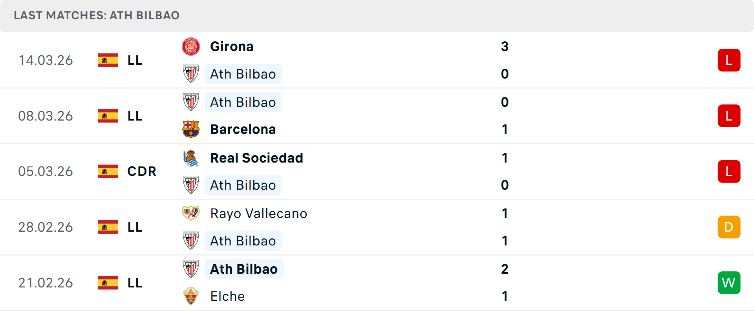Toggle the red L badge for the Girona match
The width and height of the screenshot is (754, 311).
pyautogui.click(x=729, y=60)
